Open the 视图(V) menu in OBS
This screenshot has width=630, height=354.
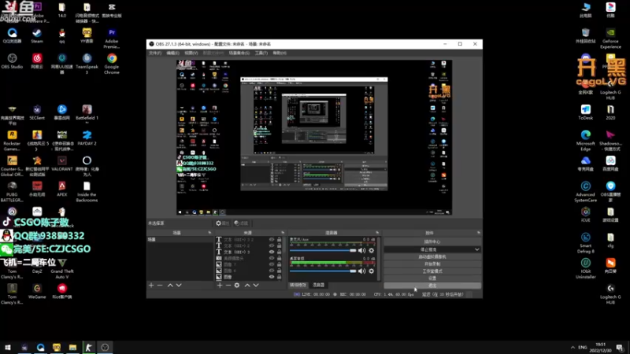(x=191, y=53)
